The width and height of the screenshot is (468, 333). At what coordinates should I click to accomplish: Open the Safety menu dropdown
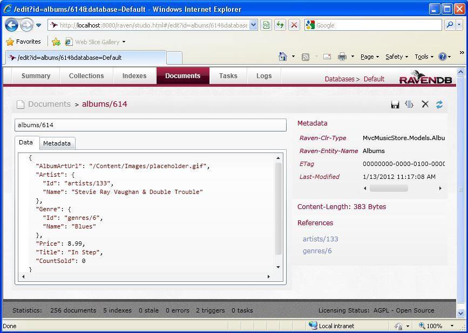397,57
